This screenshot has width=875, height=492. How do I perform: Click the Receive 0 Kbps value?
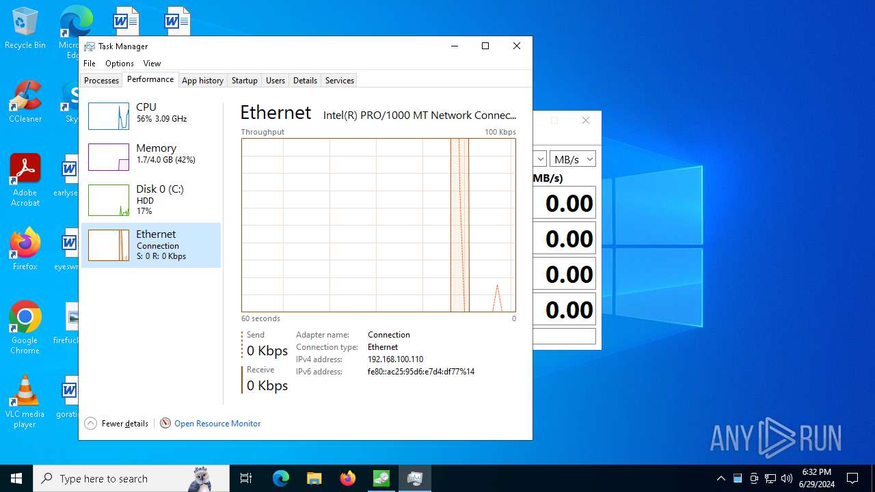coord(267,385)
